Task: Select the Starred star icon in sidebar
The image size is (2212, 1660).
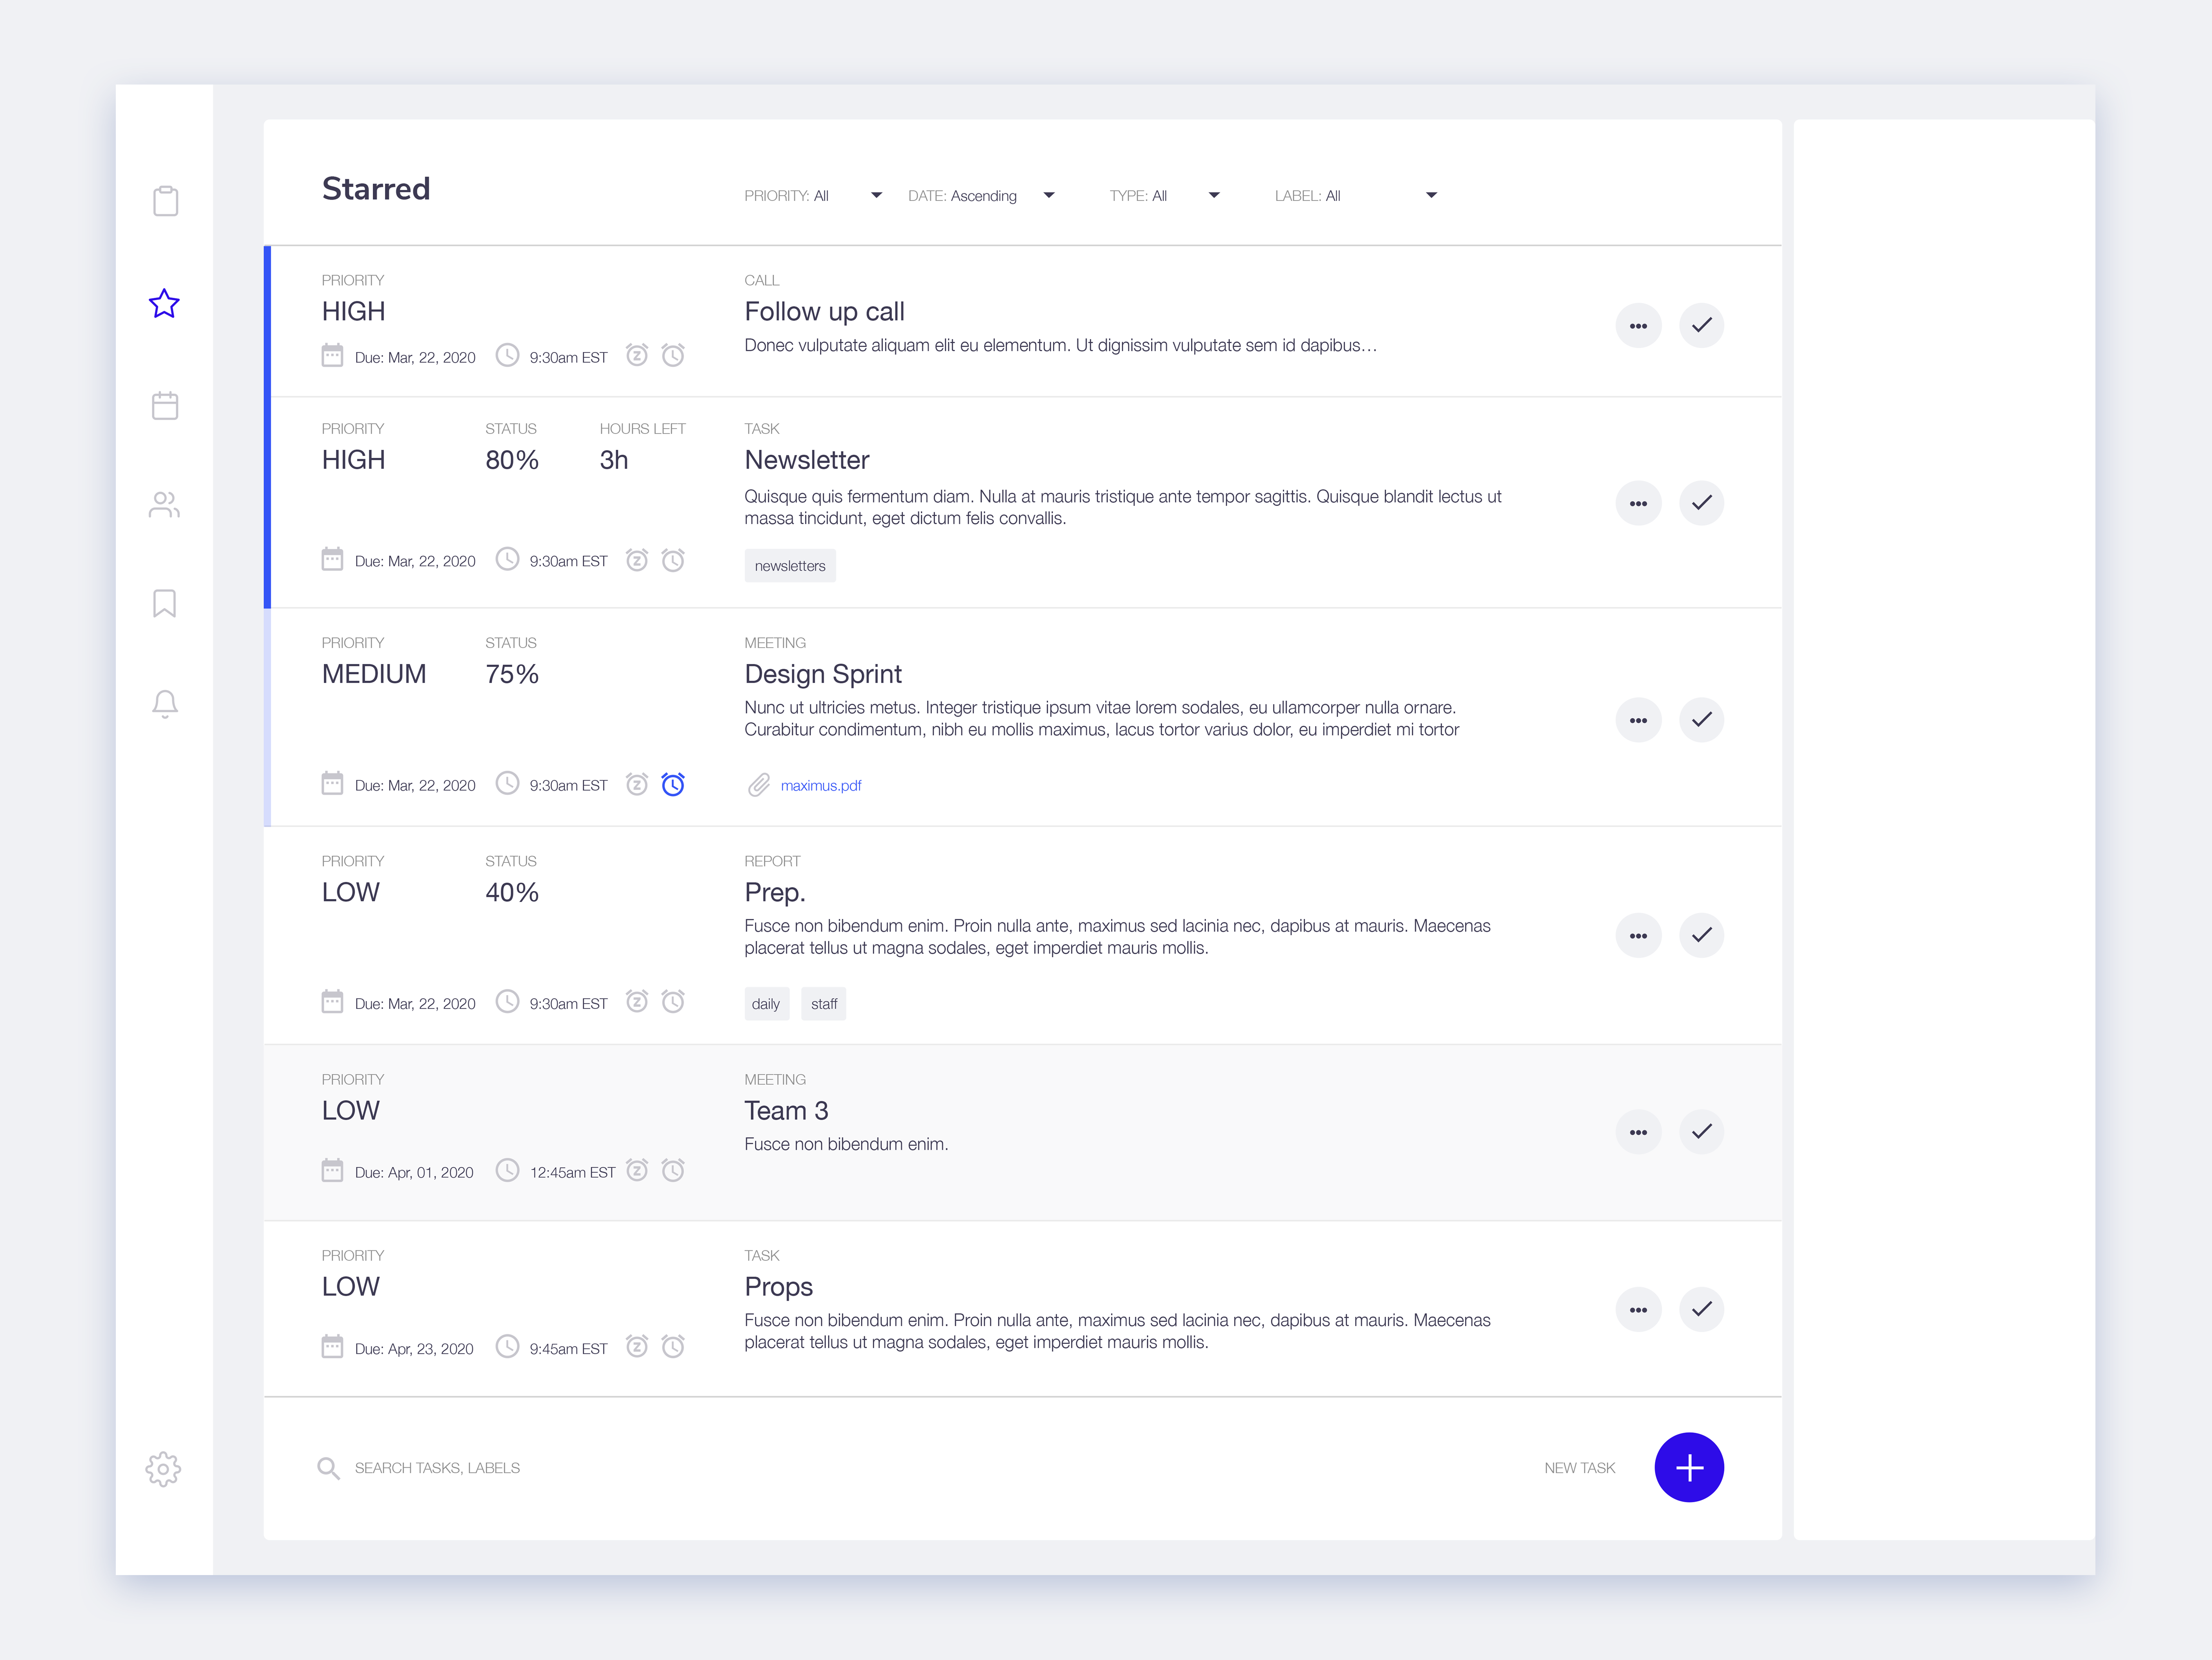Action: coord(164,303)
